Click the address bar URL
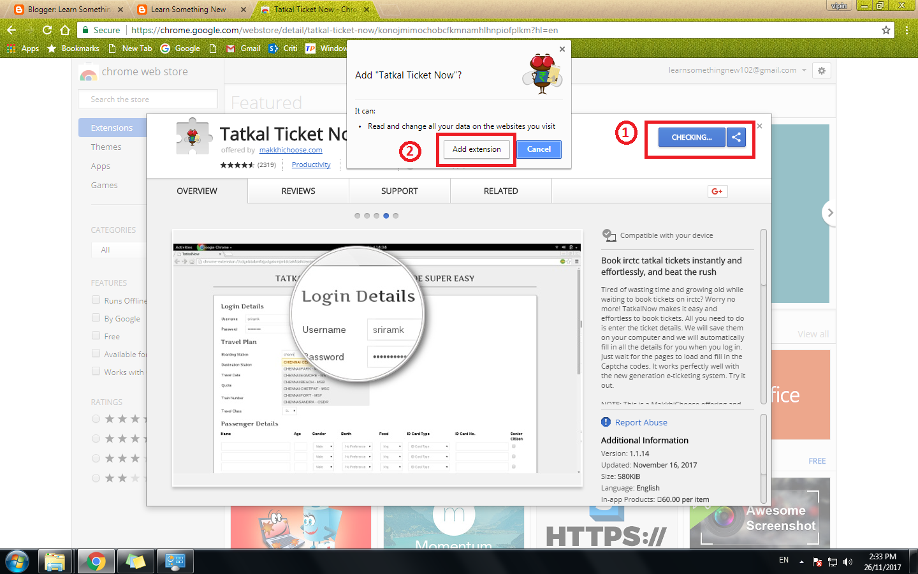The image size is (918, 574). tap(345, 30)
